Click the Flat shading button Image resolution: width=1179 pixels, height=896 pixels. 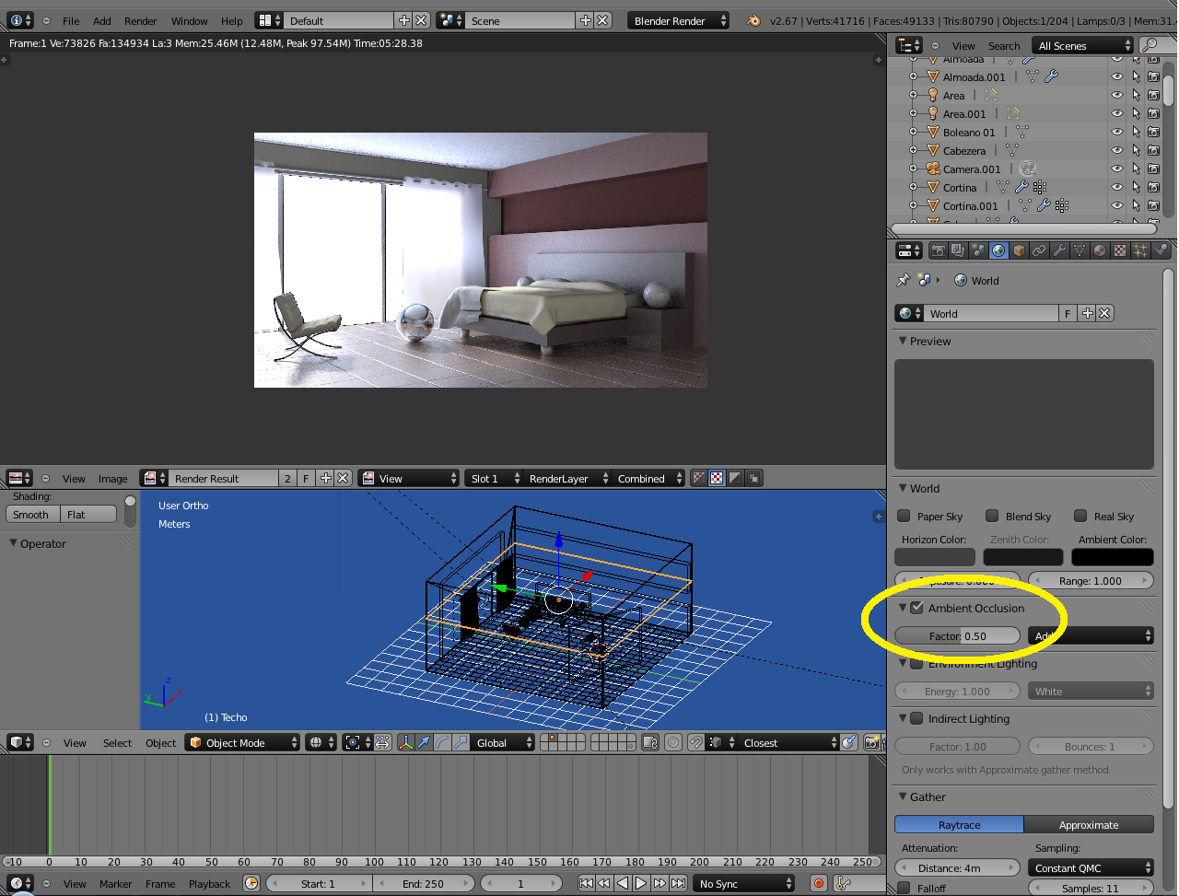pyautogui.click(x=88, y=514)
